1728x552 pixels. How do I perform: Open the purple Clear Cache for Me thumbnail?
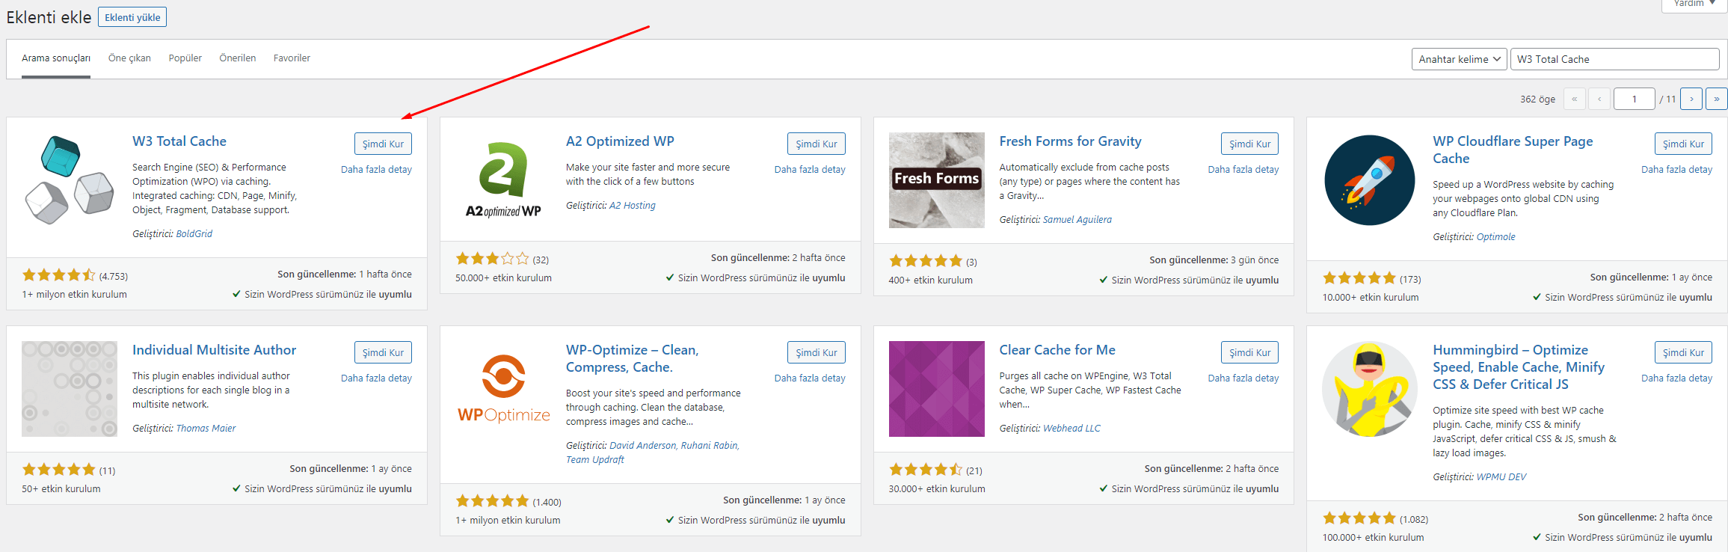[937, 389]
